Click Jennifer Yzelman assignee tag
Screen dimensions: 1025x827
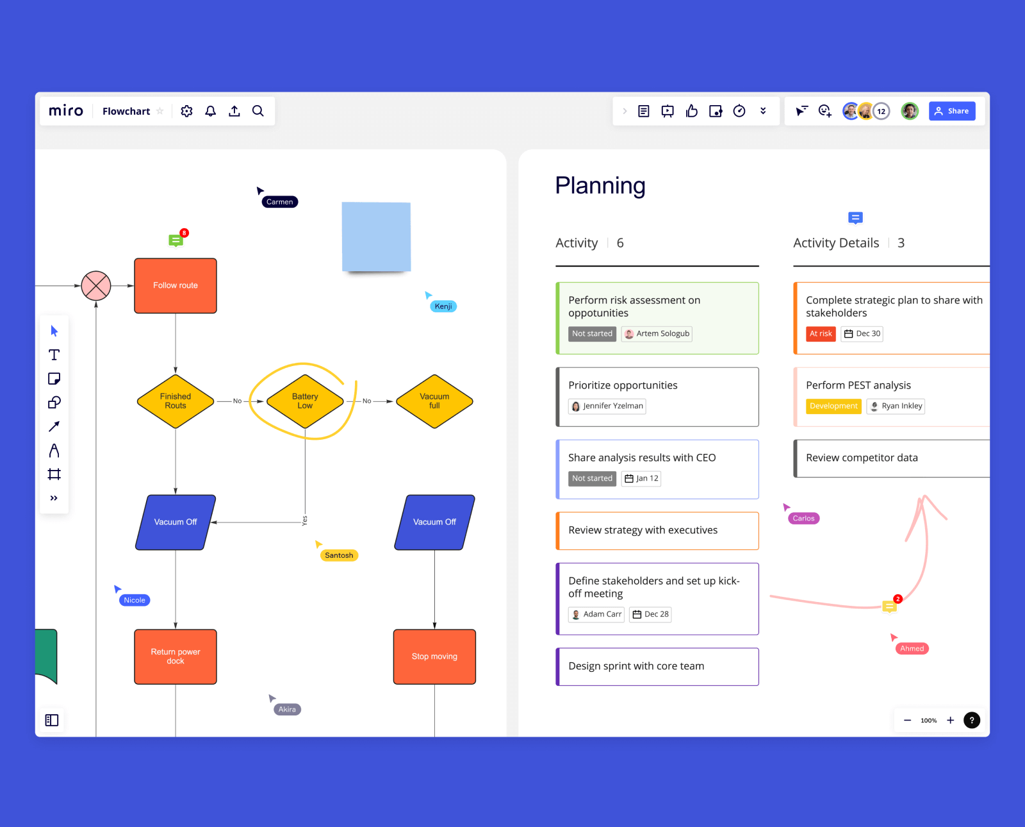[x=607, y=406]
